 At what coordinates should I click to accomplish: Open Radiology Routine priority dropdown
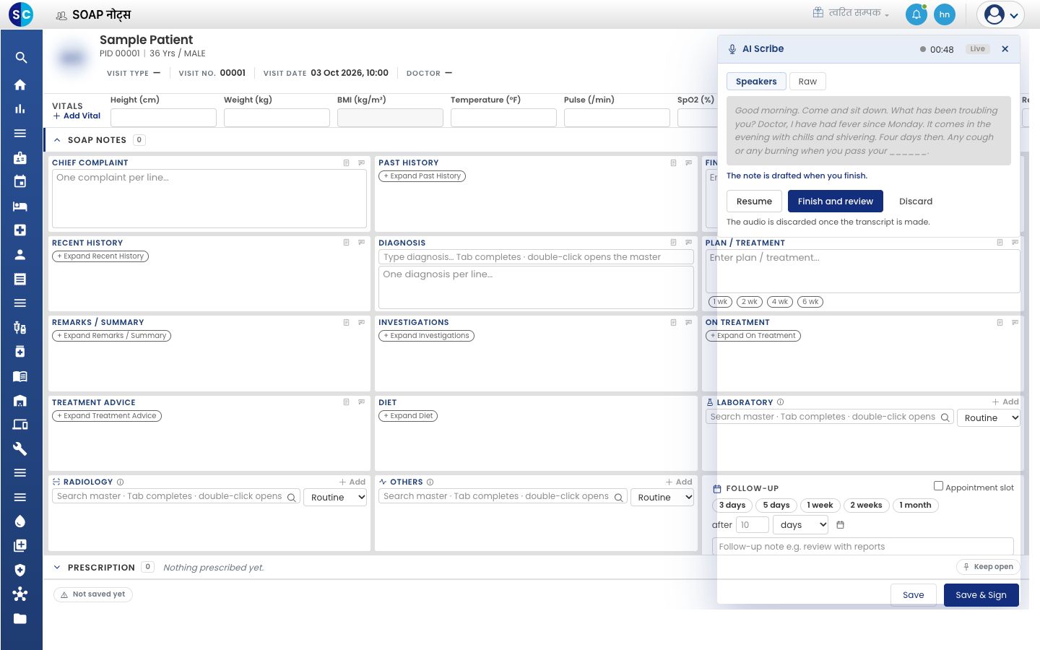pyautogui.click(x=335, y=497)
